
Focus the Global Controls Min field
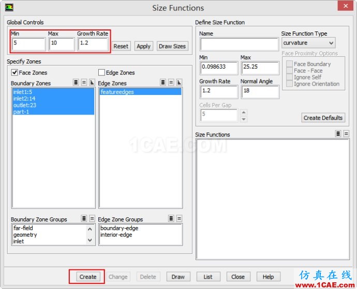click(x=28, y=44)
